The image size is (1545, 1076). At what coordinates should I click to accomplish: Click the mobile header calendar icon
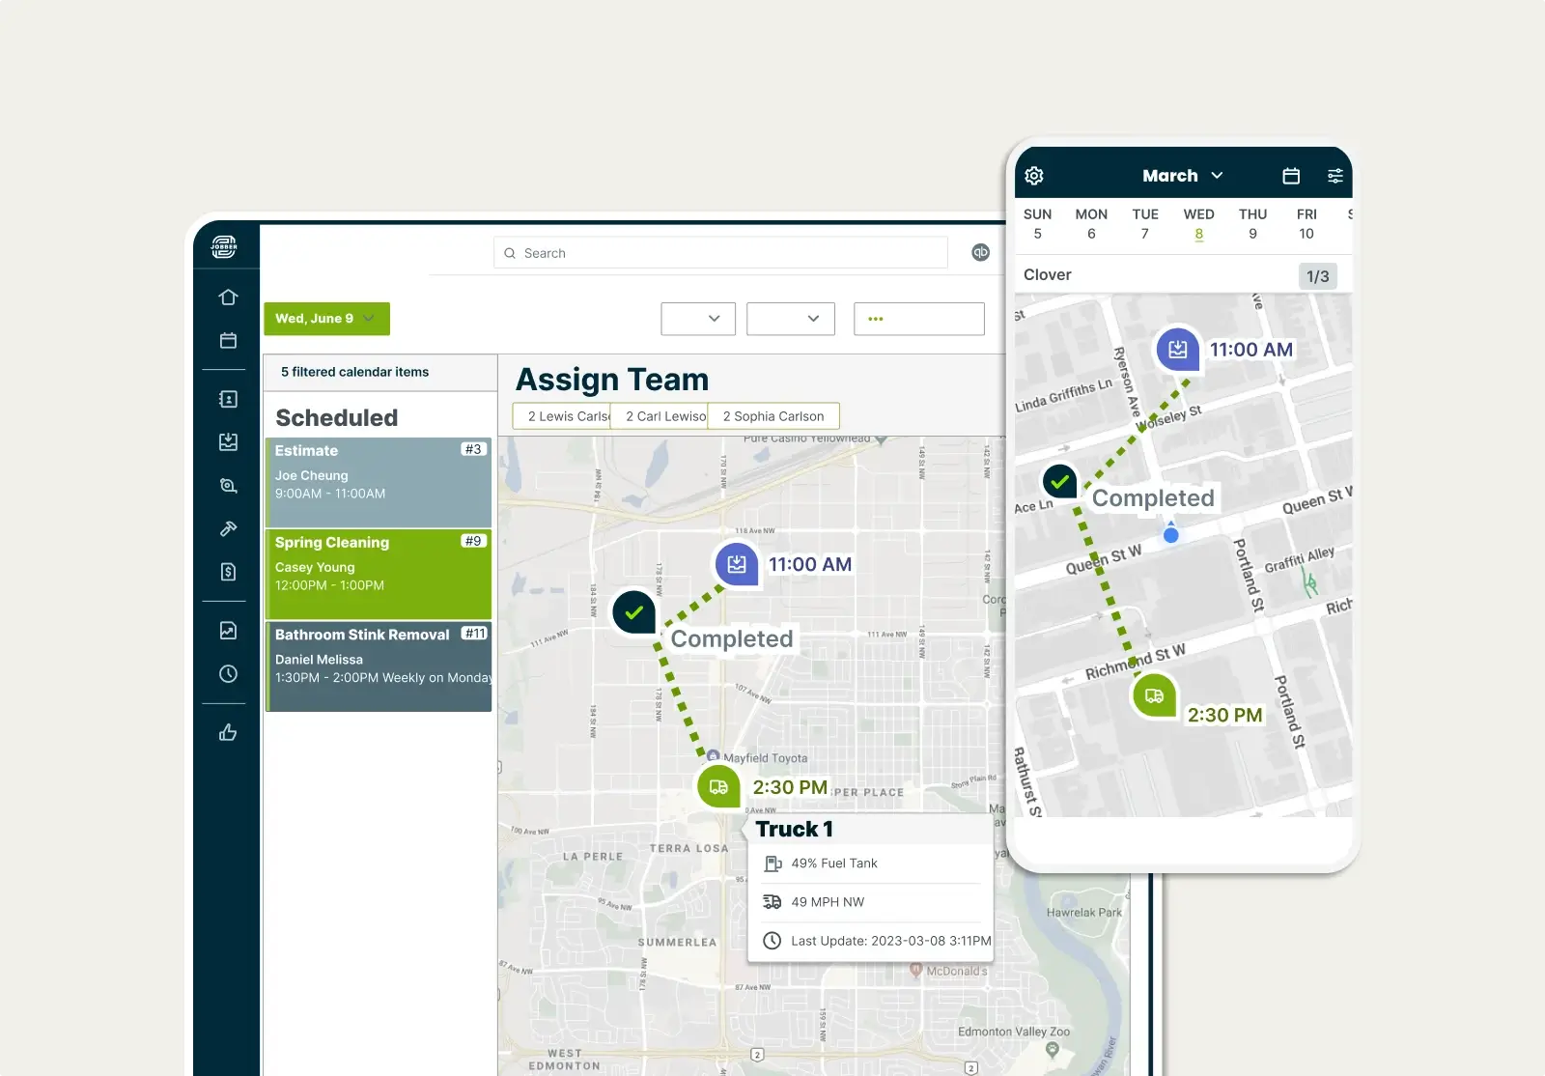click(x=1291, y=176)
